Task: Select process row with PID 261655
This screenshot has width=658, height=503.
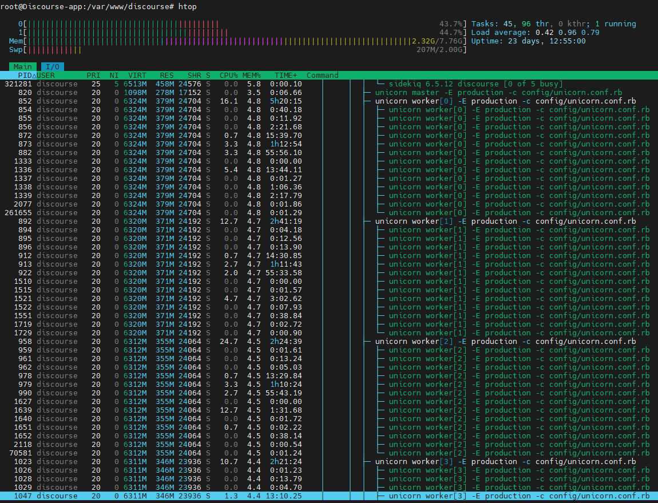Action: click(329, 212)
